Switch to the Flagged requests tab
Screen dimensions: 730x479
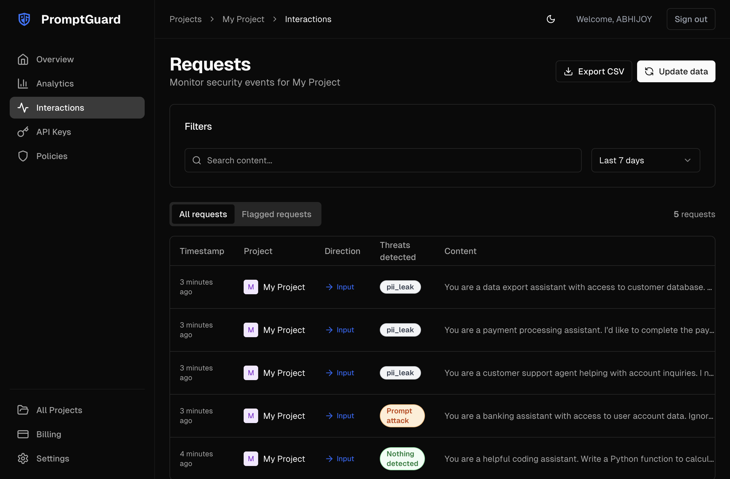click(276, 214)
